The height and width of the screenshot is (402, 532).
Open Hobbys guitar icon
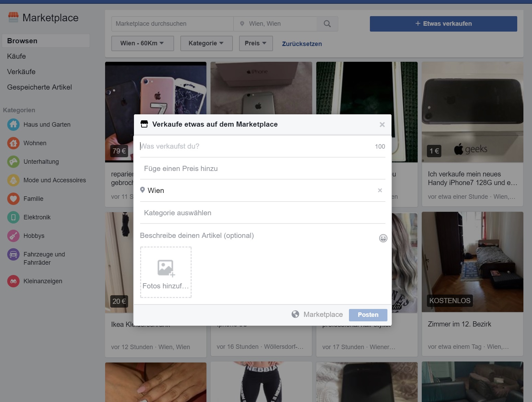13,236
